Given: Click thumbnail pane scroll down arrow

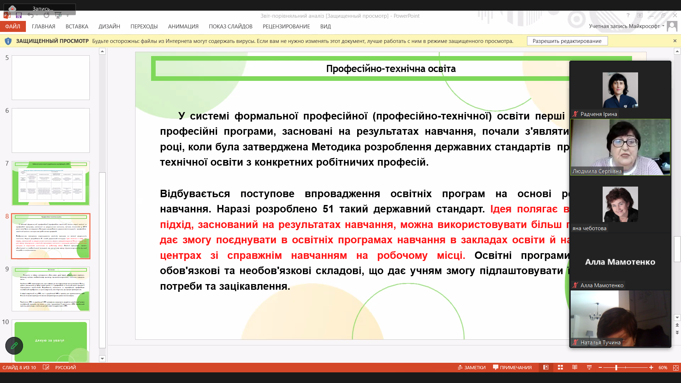Looking at the screenshot, I should coord(102,359).
